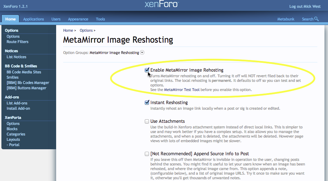Open the Tools tab
This screenshot has height=181, width=328.
100,19
